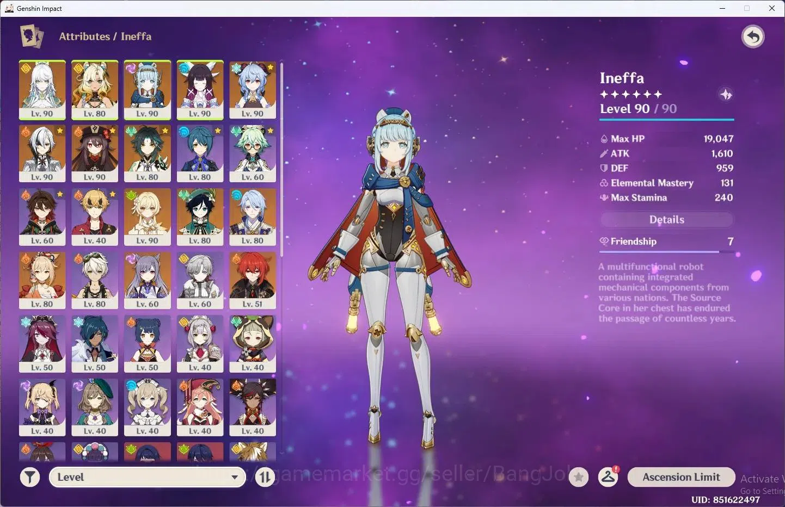Select the gray-haired Geo character at Lv. 60

coord(200,280)
